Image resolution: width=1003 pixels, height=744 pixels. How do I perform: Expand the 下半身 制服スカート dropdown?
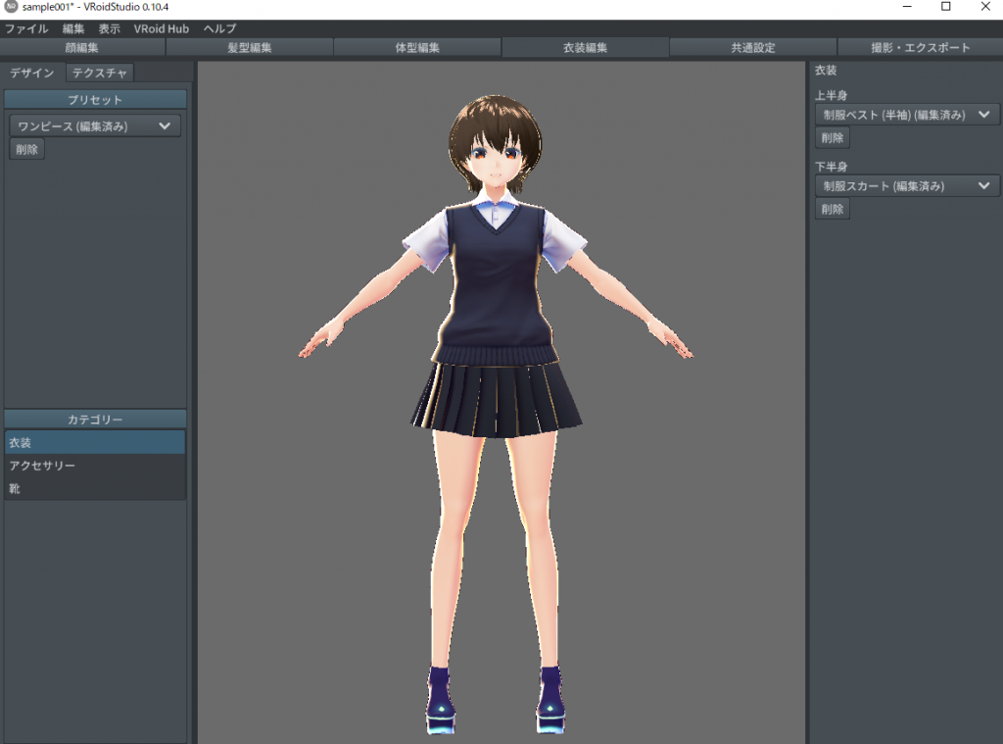click(x=907, y=185)
